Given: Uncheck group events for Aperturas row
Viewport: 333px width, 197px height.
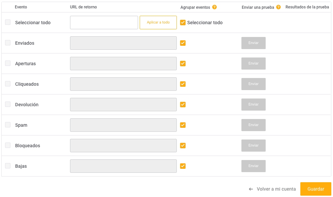Looking at the screenshot, I should (x=183, y=64).
